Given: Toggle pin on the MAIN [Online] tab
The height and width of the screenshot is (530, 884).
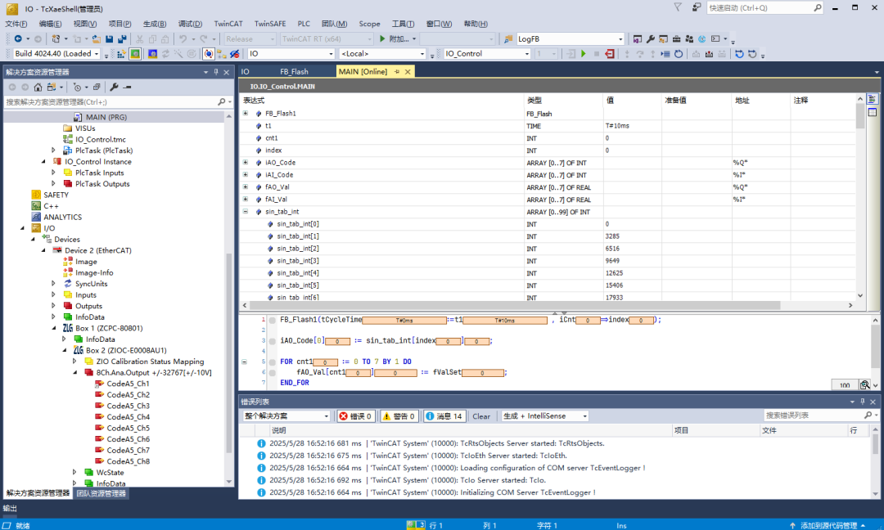Looking at the screenshot, I should pos(397,71).
